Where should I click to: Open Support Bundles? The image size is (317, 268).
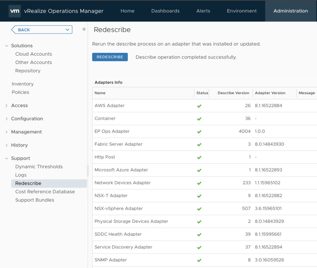click(35, 200)
